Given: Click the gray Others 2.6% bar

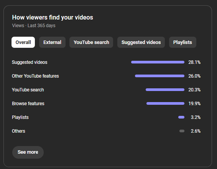Looking at the screenshot, I should [182, 131].
